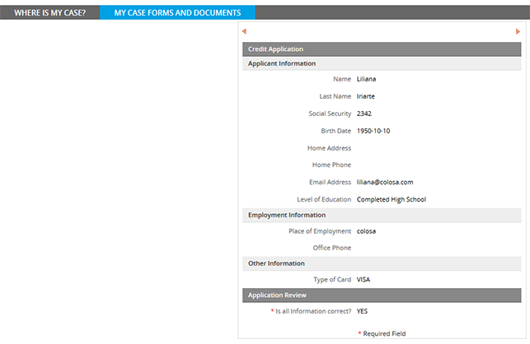This screenshot has height=344, width=530.
Task: Select the Type of Card value VISA
Action: point(363,280)
